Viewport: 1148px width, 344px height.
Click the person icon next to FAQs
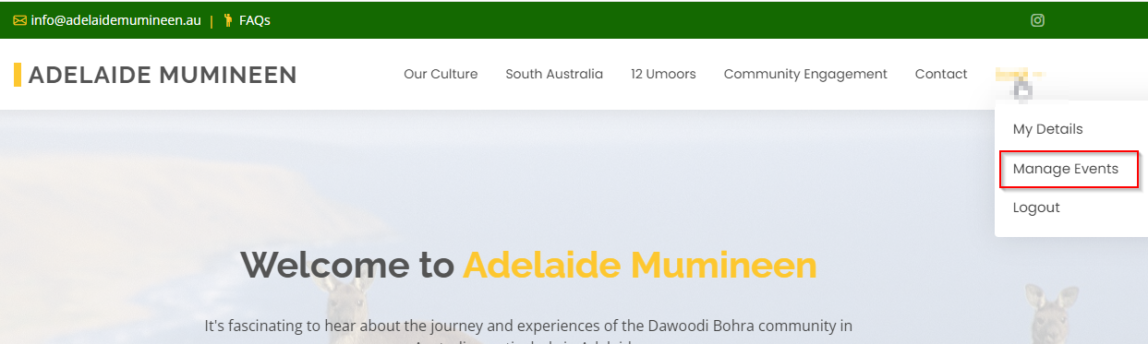228,20
